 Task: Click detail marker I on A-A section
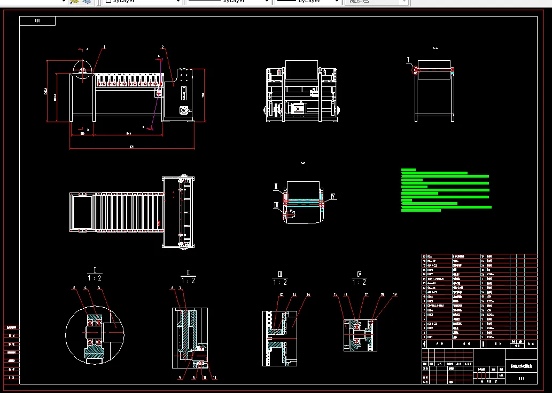pyautogui.click(x=408, y=60)
